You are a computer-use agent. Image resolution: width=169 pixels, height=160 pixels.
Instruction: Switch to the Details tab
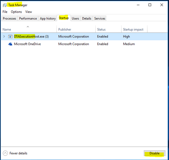coord(86,19)
